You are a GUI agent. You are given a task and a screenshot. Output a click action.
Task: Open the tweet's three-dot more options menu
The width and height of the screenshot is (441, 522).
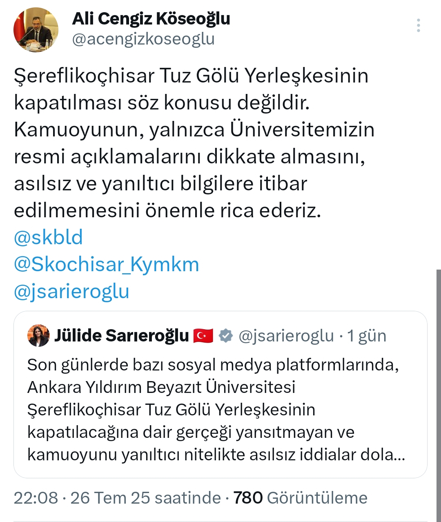418,25
